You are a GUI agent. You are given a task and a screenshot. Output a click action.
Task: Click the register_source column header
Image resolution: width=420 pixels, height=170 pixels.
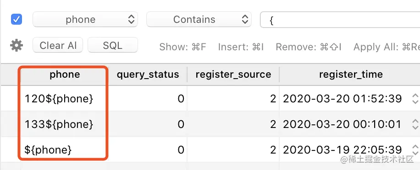click(x=233, y=74)
